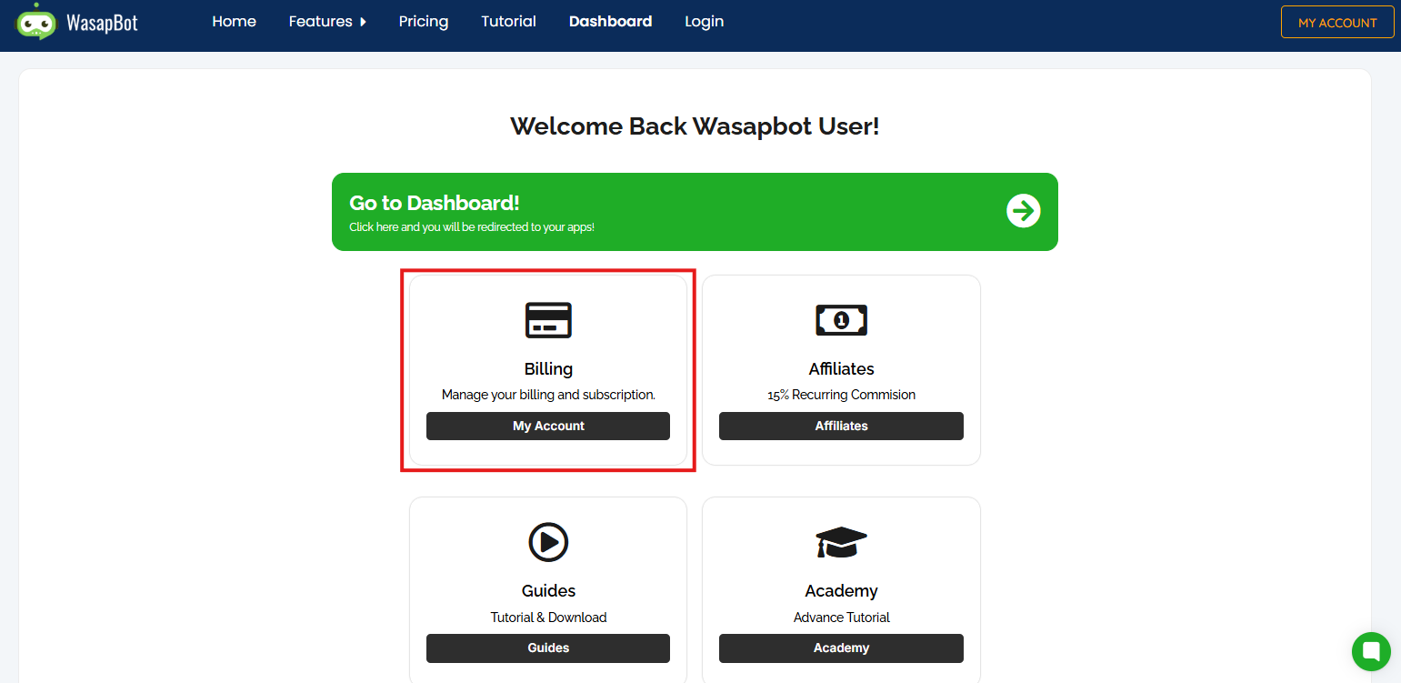Click 'Manage your billing and subscription.' text

click(548, 395)
